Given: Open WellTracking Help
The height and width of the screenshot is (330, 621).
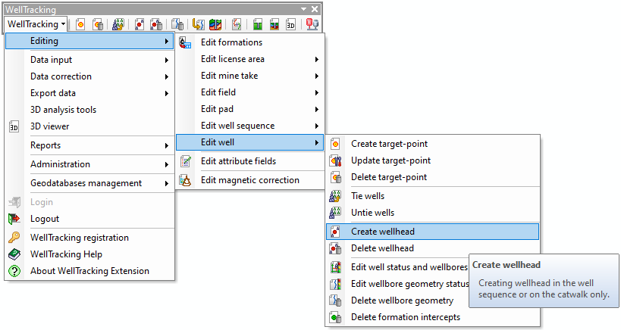Looking at the screenshot, I should 89,254.
